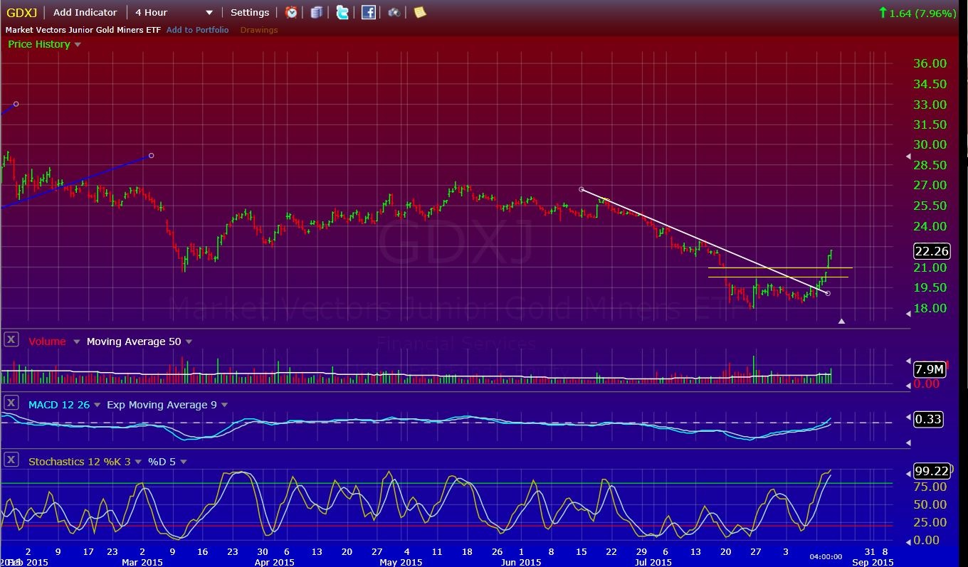
Task: Remove the MACD indicator panel
Action: point(11,403)
